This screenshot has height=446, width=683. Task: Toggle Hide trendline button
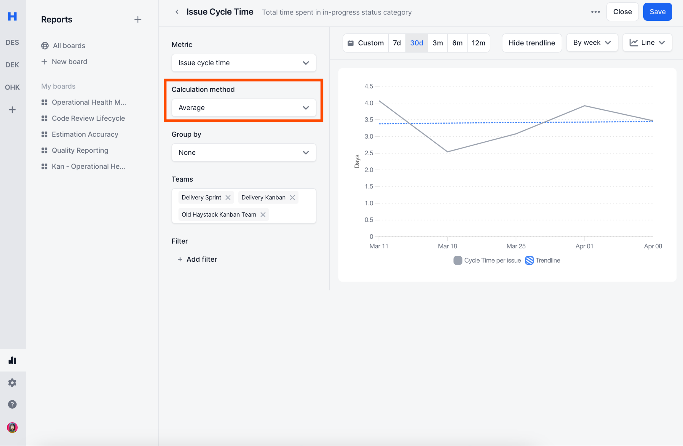[532, 43]
